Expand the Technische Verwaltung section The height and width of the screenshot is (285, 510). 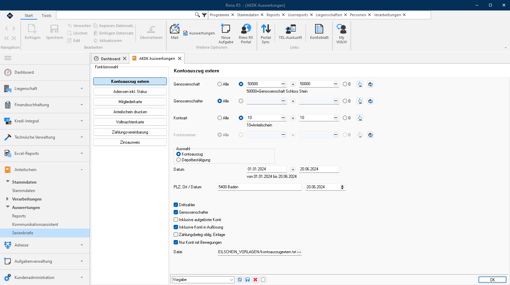click(45, 137)
